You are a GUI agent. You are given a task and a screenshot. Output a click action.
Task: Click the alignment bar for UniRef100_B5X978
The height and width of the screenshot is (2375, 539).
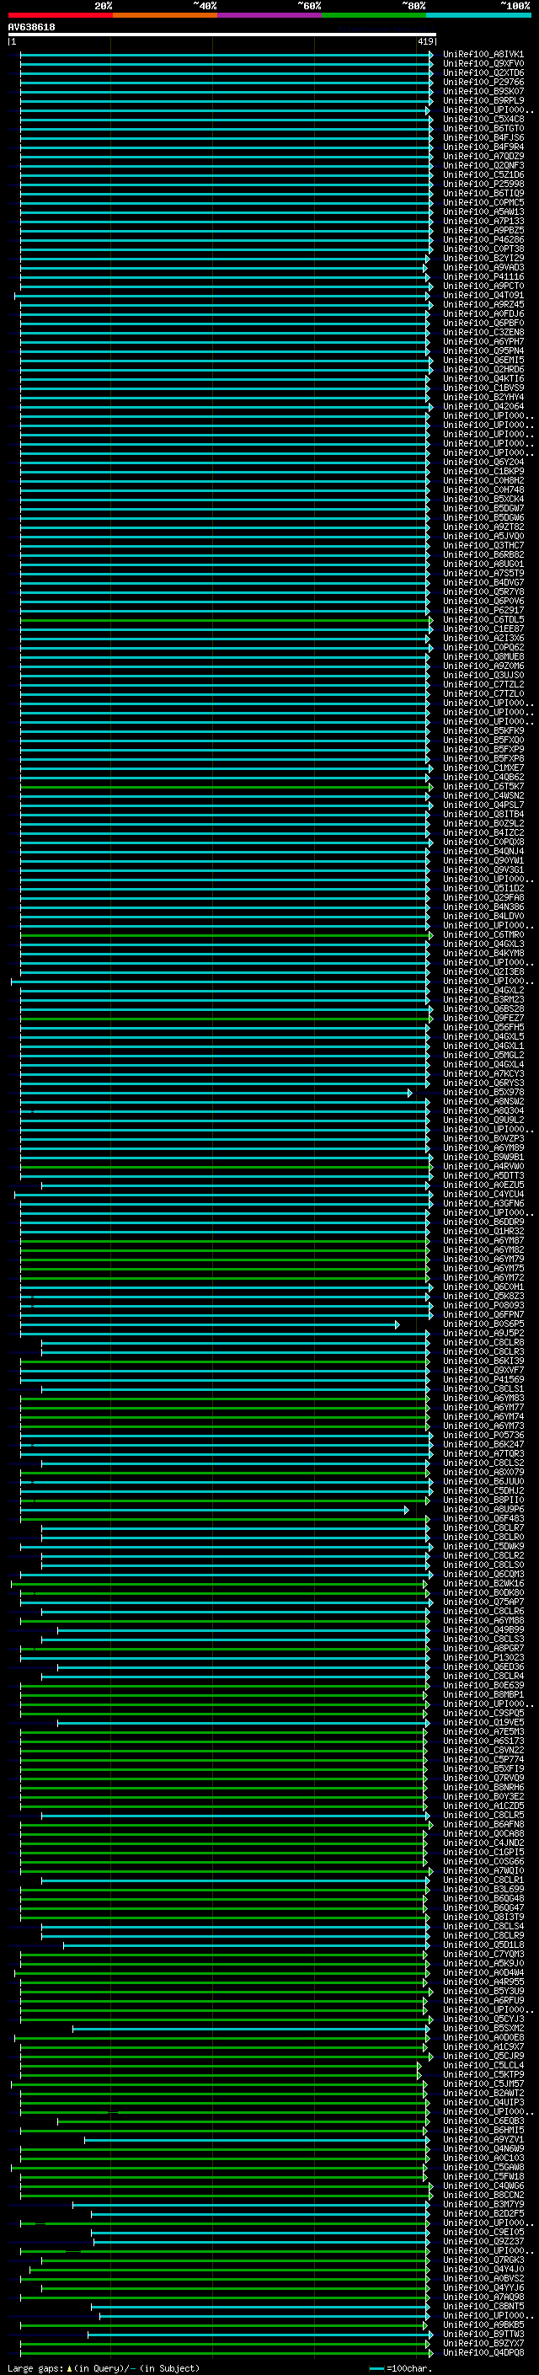[x=216, y=1093]
